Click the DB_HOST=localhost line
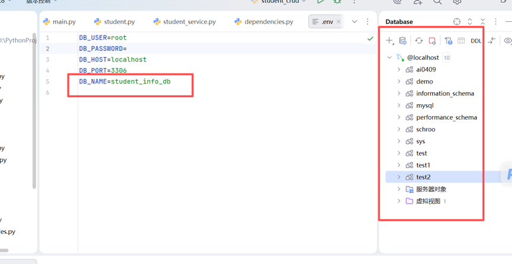Viewport: 512px width, 264px height. click(x=112, y=59)
